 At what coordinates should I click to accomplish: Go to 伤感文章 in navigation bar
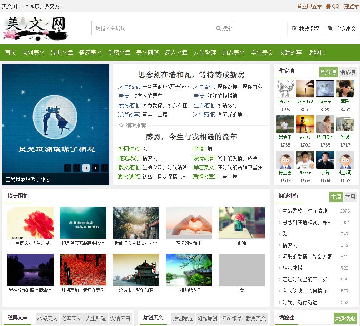pos(119,52)
